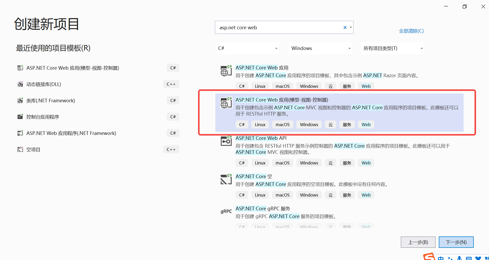The height and width of the screenshot is (260, 489).
Task: Select the ASP.NET Core gRPC 服务 result title
Action: click(x=263, y=208)
